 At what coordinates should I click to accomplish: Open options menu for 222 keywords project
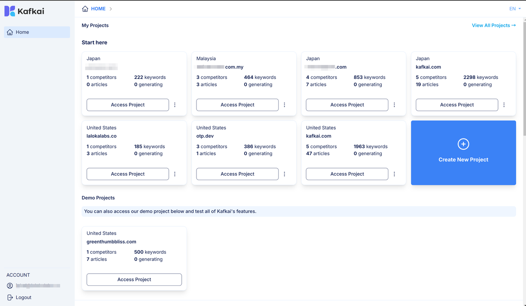coord(175,105)
